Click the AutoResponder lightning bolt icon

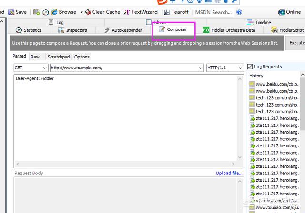[x=107, y=30]
